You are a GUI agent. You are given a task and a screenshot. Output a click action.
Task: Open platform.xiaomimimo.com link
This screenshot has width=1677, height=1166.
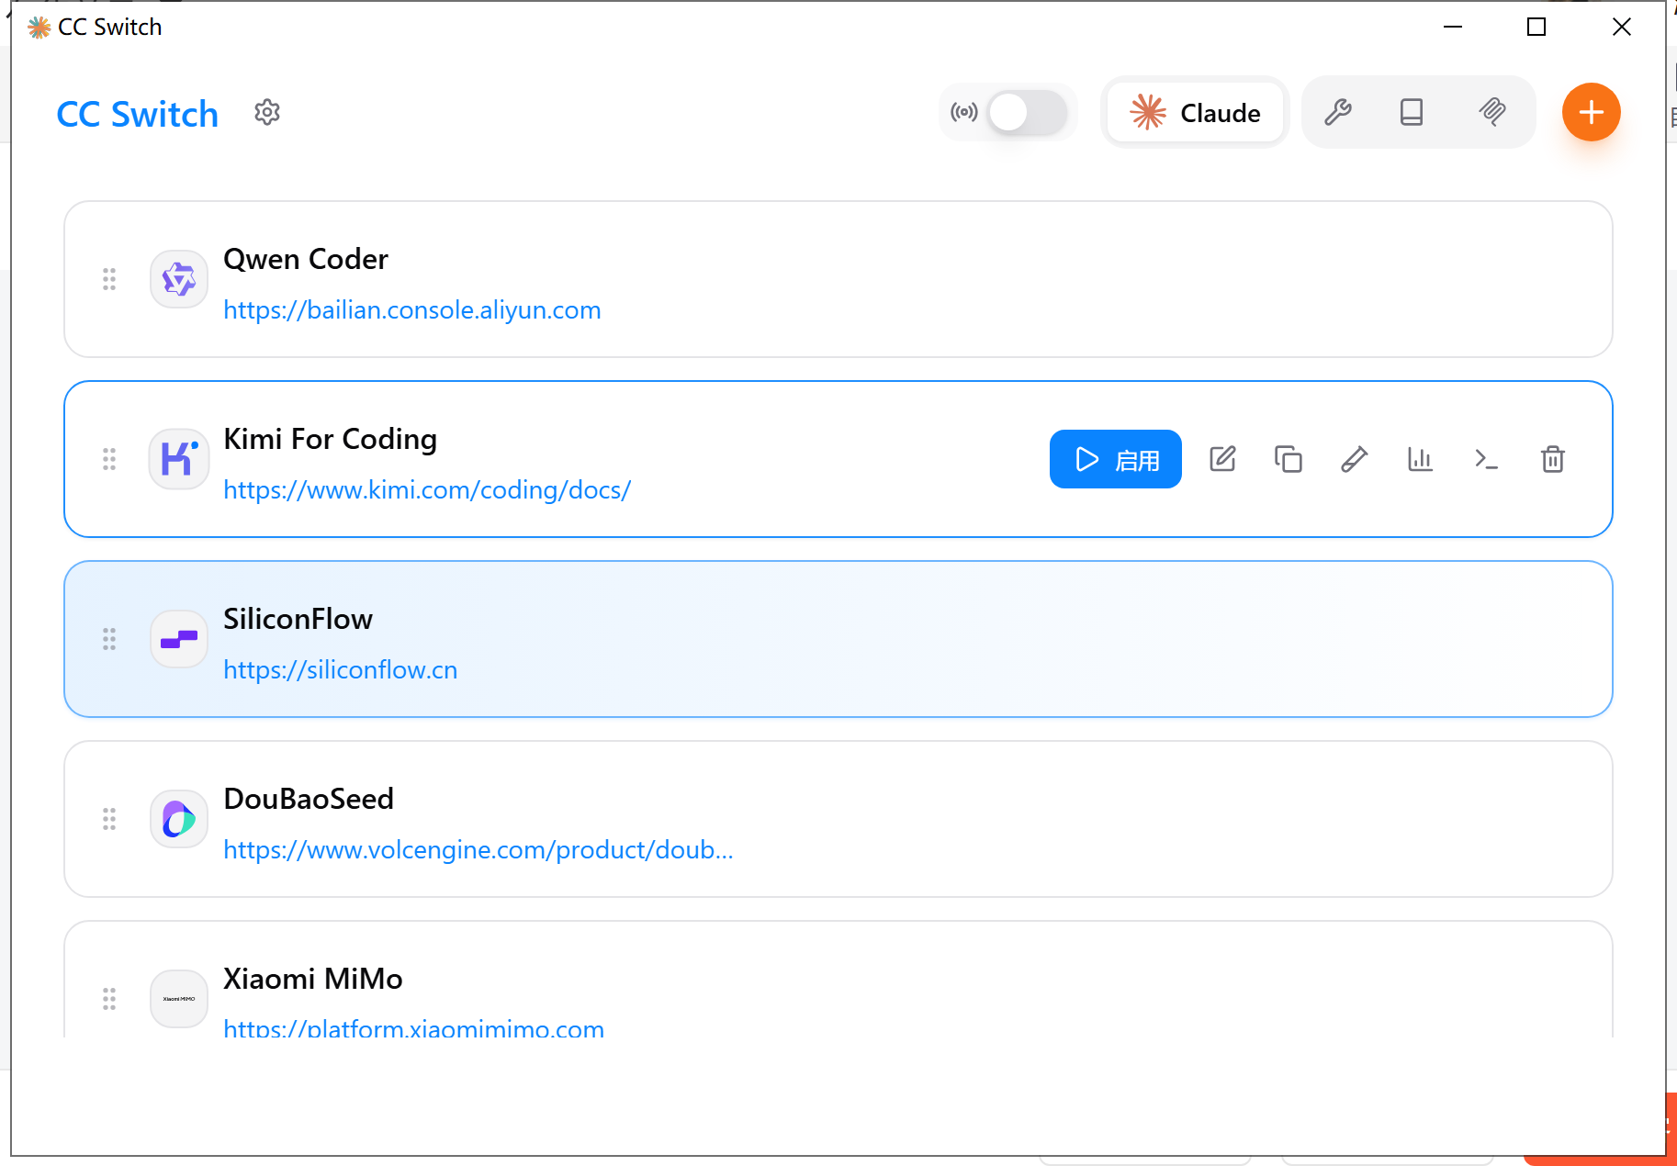tap(414, 1028)
